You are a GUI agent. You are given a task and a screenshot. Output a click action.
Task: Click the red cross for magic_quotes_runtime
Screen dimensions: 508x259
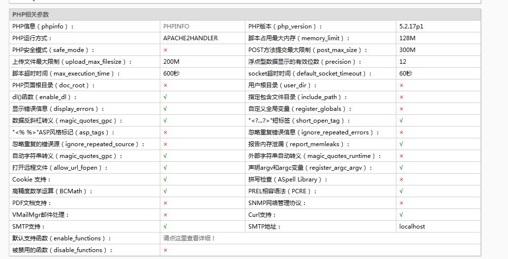pos(401,156)
